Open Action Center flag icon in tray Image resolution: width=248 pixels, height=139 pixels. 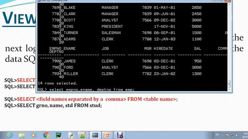[227, 135]
